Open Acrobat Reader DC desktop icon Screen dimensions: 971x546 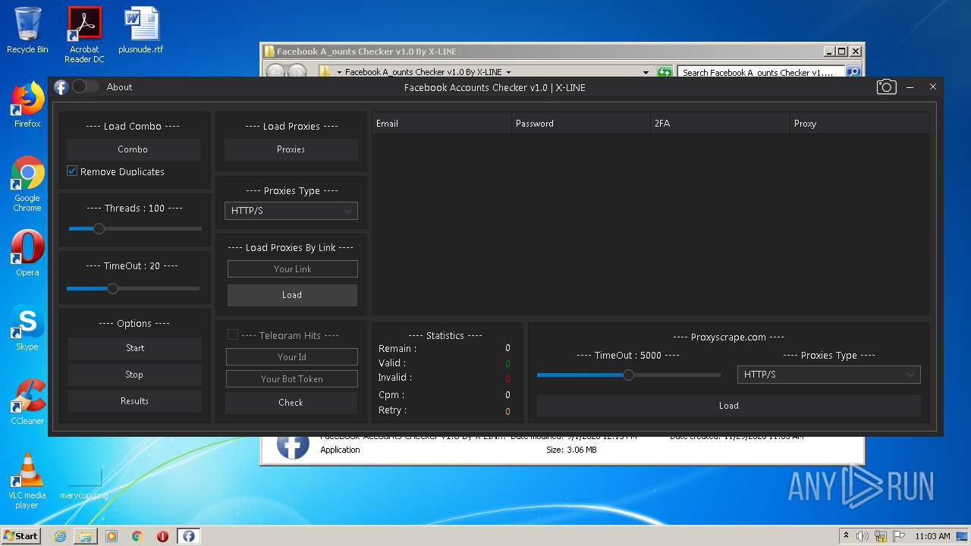(x=84, y=35)
